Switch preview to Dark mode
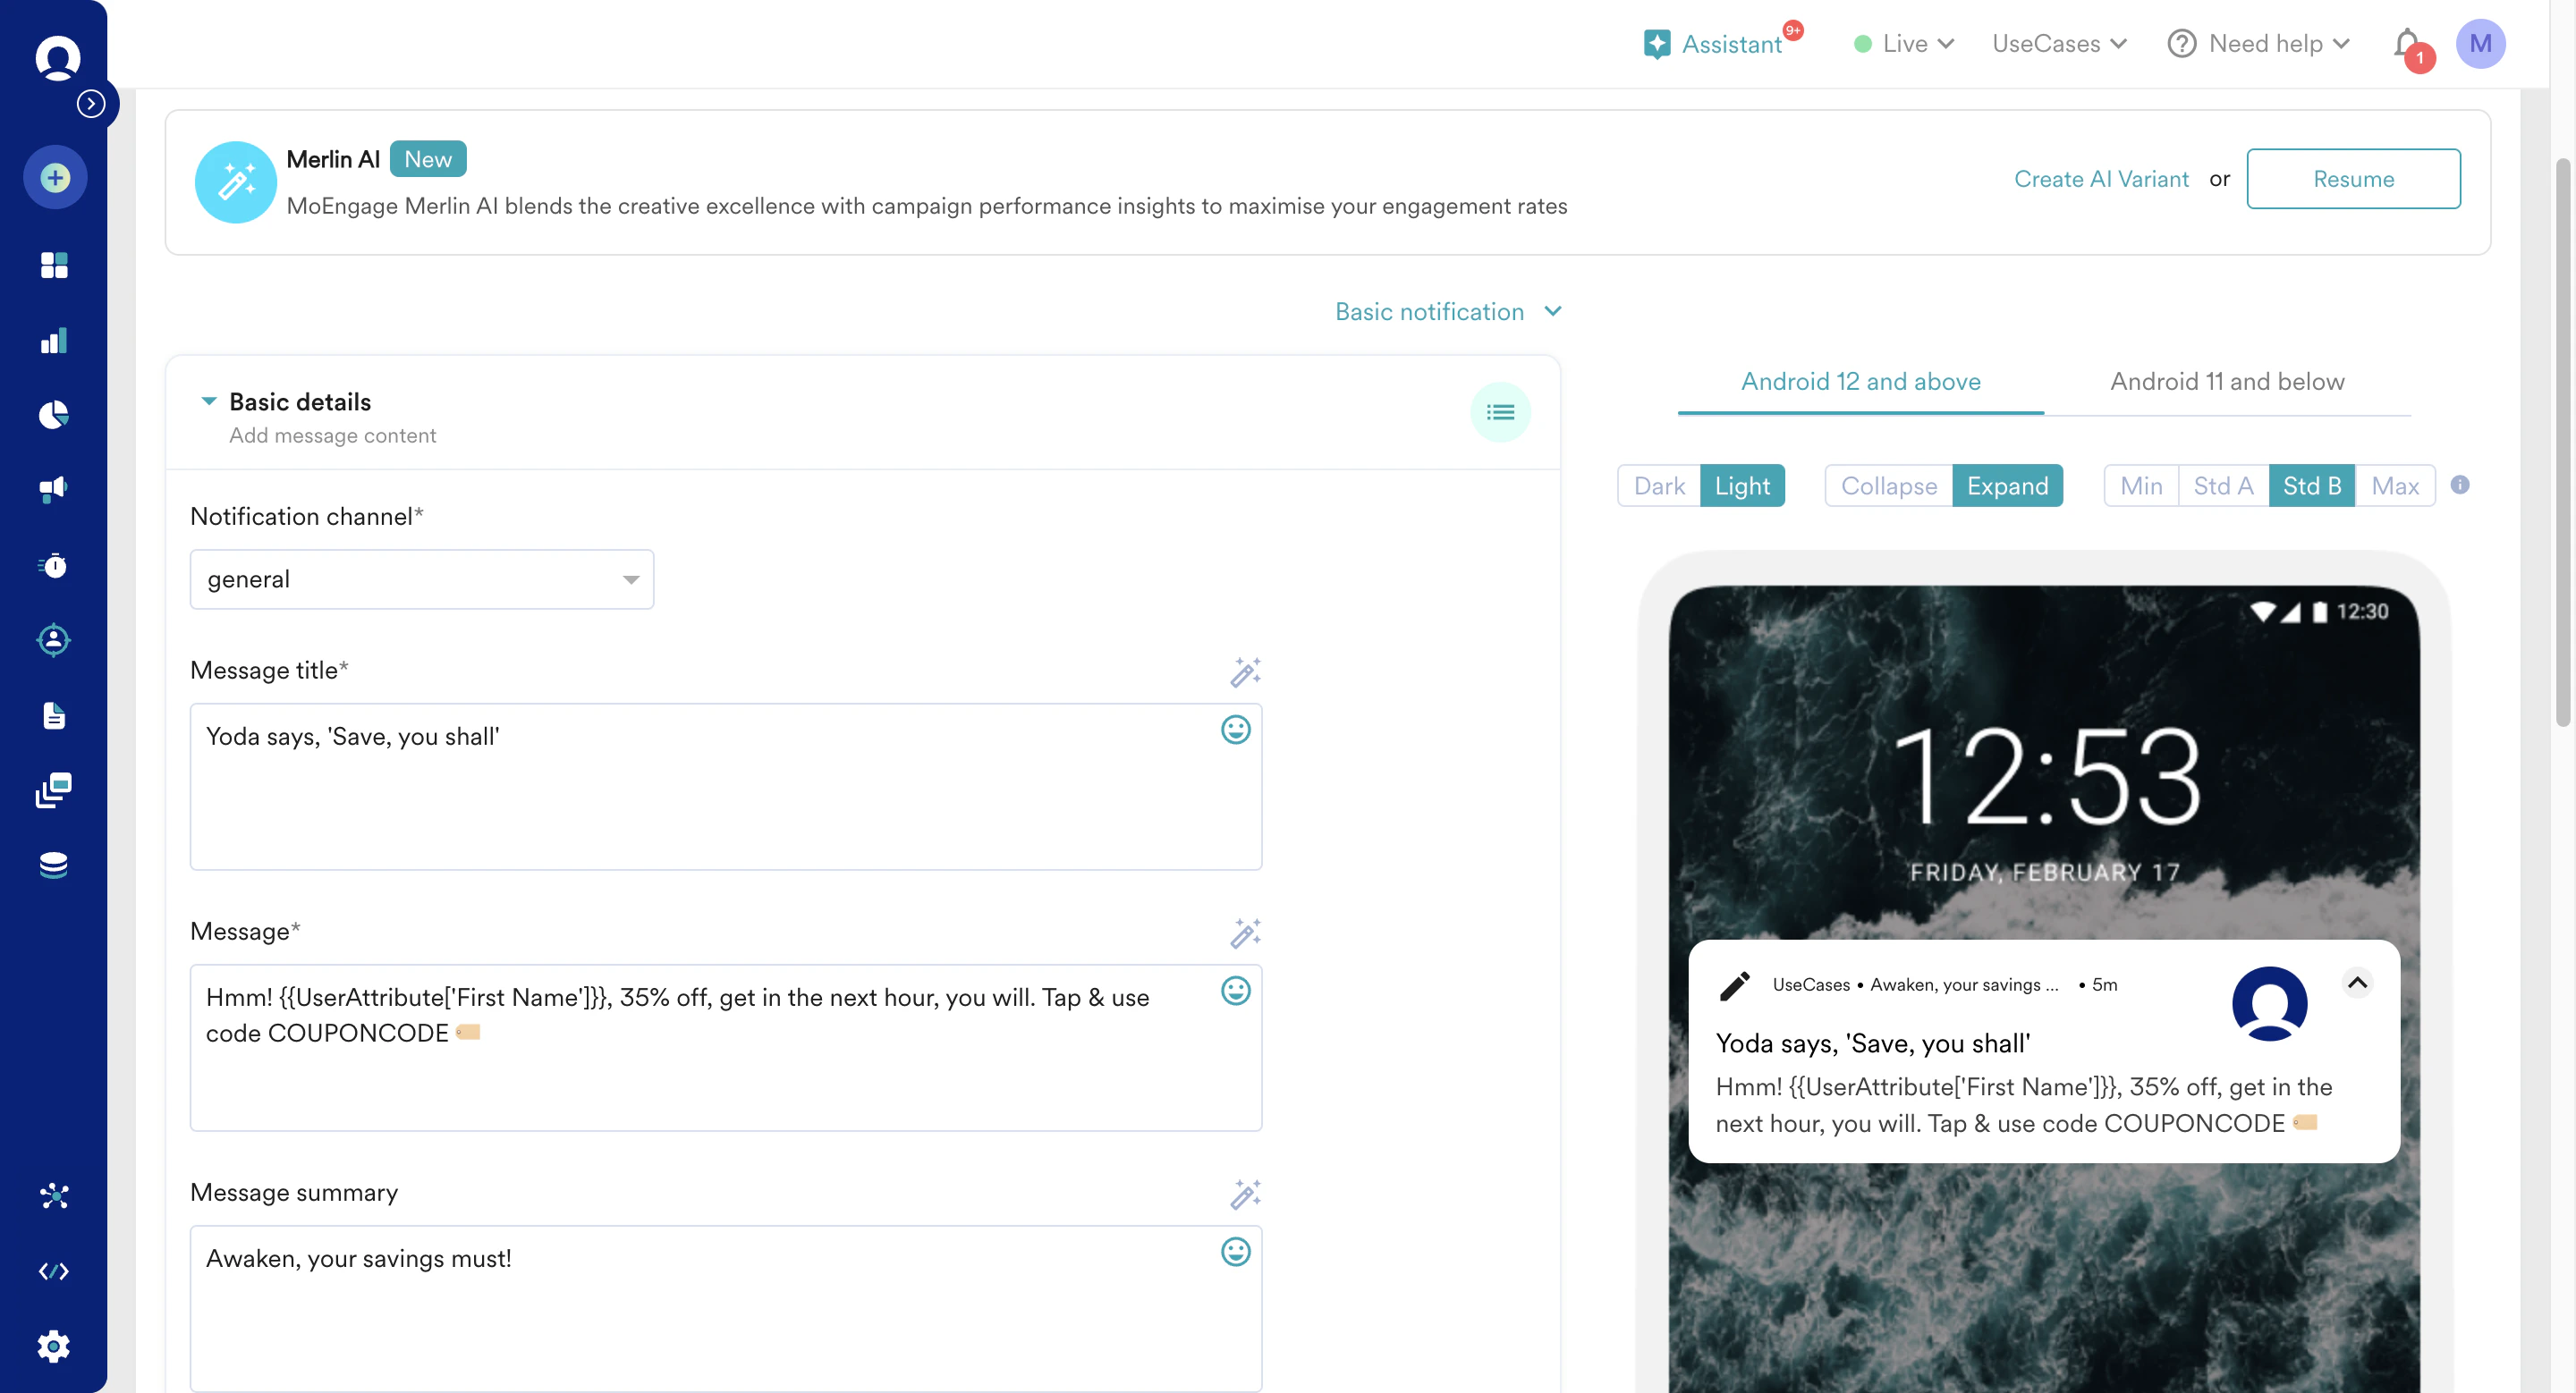2576x1393 pixels. coord(1658,485)
